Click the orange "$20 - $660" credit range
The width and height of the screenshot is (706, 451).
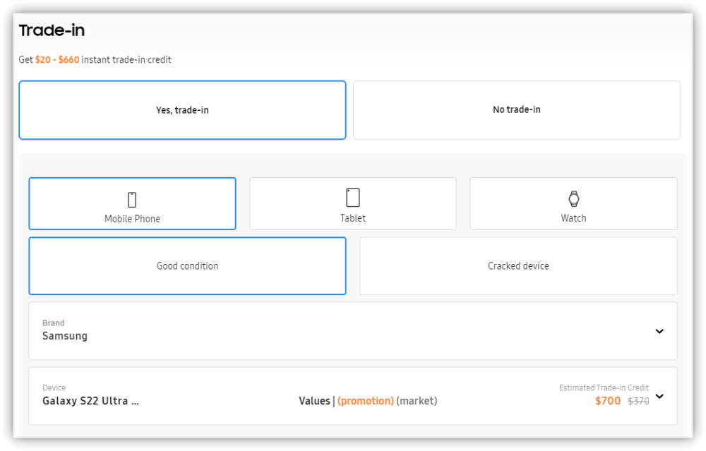pyautogui.click(x=57, y=60)
